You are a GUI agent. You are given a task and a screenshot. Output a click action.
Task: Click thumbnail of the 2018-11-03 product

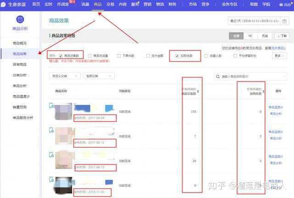(x=63, y=185)
